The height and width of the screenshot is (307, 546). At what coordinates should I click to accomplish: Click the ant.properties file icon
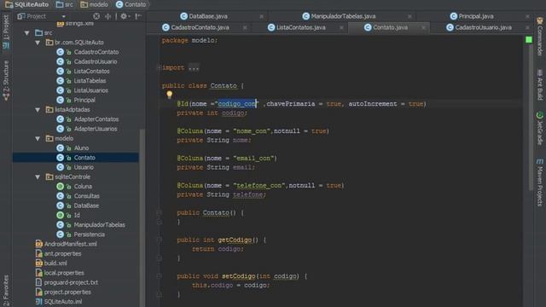click(39, 254)
